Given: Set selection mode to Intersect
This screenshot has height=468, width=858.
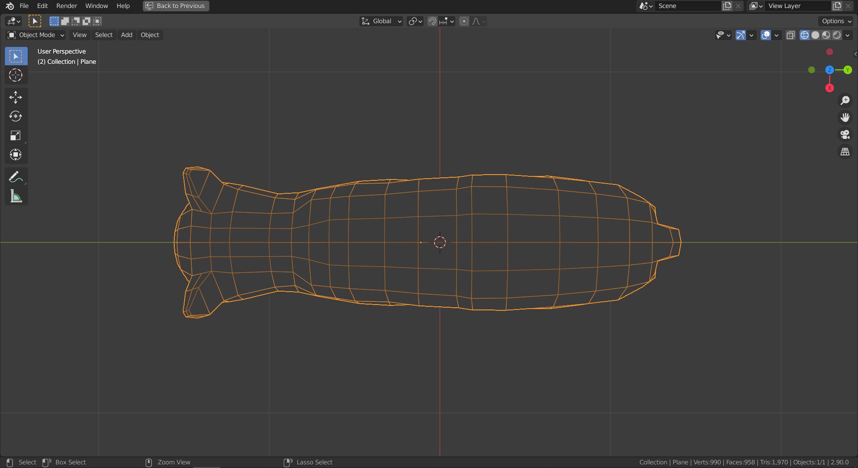Looking at the screenshot, I should coord(97,21).
